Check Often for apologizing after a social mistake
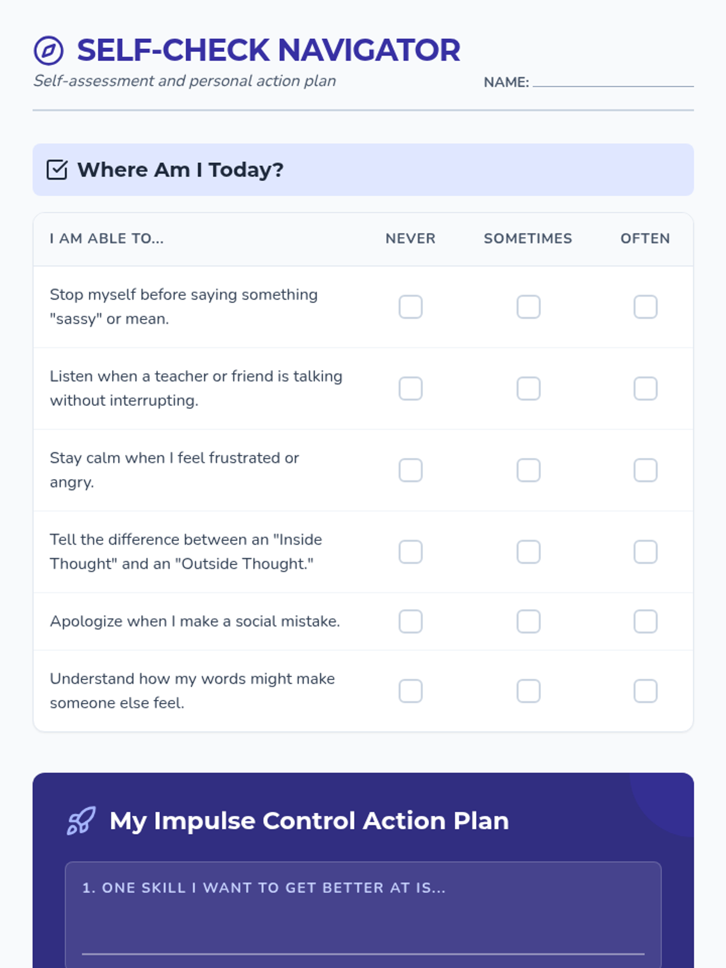Image resolution: width=726 pixels, height=968 pixels. point(645,621)
